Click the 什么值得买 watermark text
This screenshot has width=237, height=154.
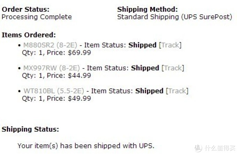coord(220,148)
